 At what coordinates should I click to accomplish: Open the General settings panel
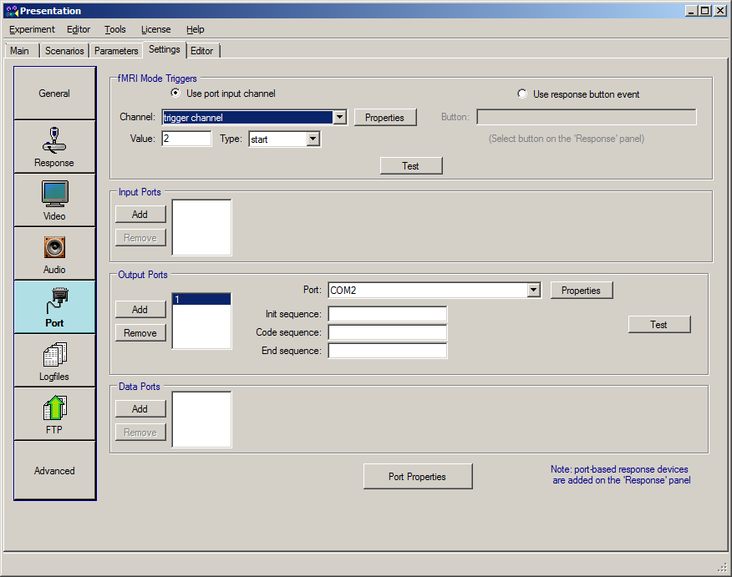point(54,94)
